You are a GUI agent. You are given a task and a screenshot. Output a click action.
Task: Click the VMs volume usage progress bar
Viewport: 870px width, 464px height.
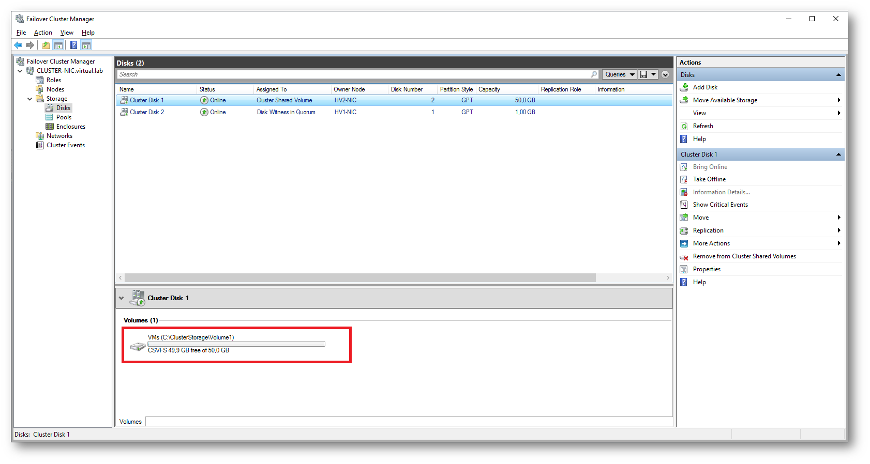coord(236,344)
